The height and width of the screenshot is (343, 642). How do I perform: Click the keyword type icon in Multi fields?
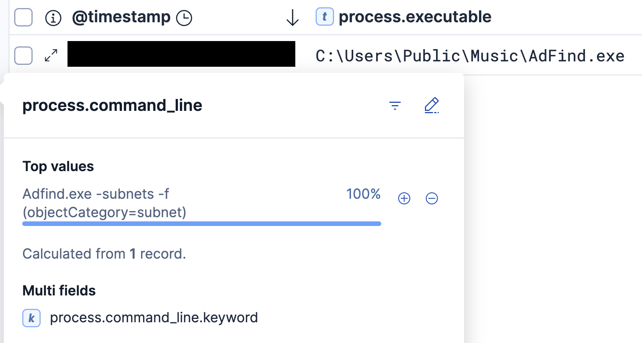pos(31,318)
